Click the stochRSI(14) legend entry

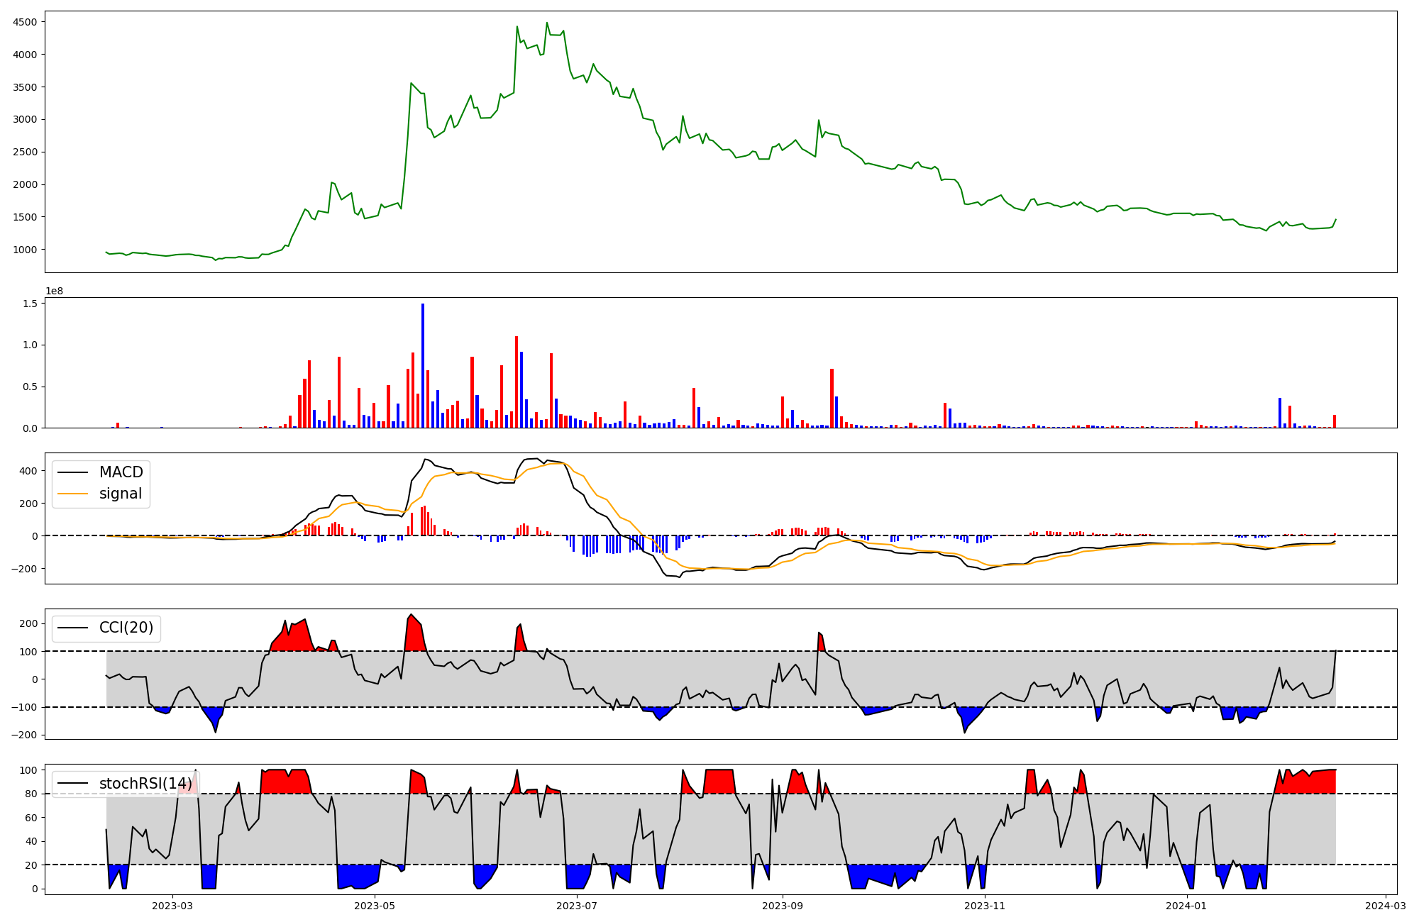point(145,784)
